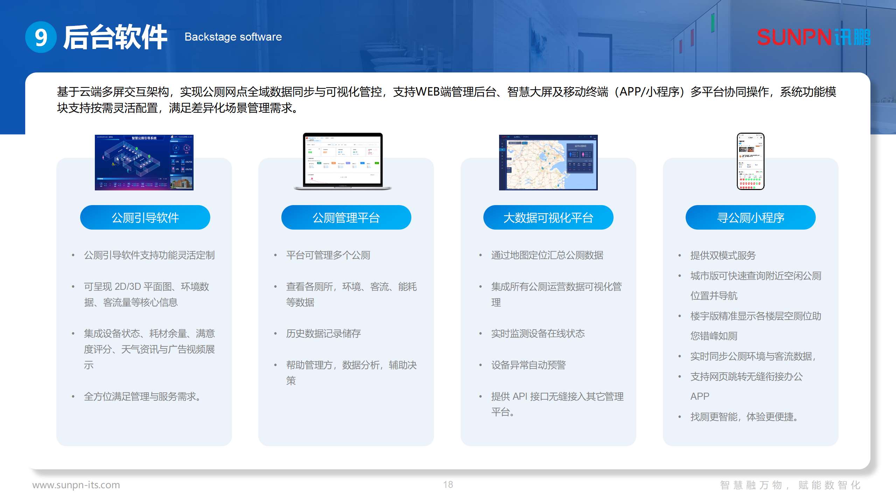
Task: Switch to the 数据中心 tab in the big data platform navbar
Action: pyautogui.click(x=526, y=137)
